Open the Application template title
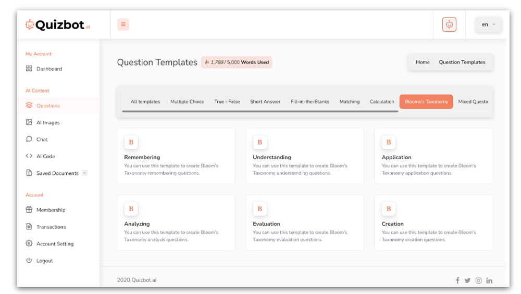 coord(396,157)
